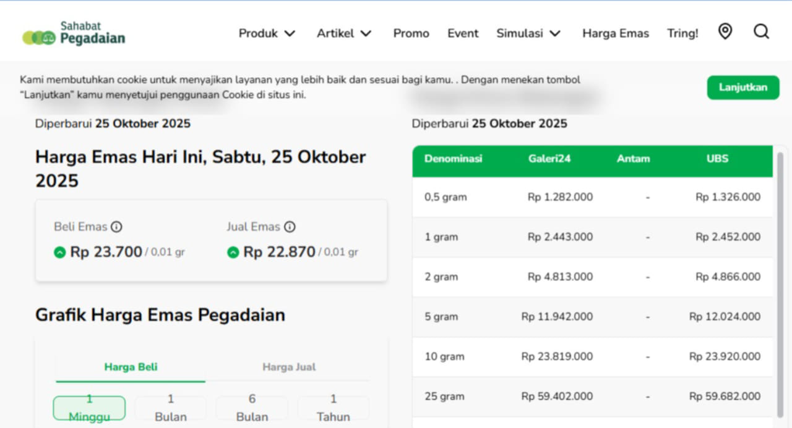Select the 6 Bulan range option

click(x=252, y=408)
